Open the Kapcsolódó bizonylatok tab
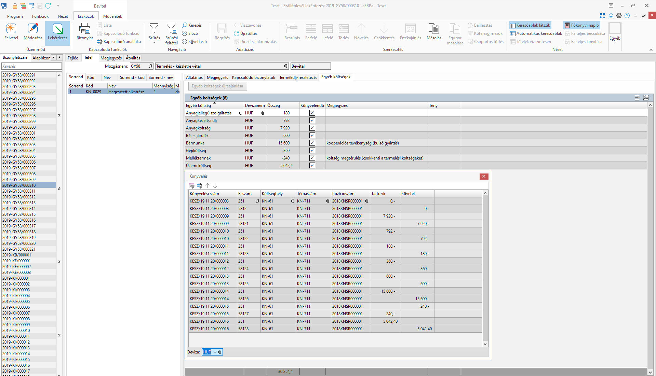 tap(253, 78)
